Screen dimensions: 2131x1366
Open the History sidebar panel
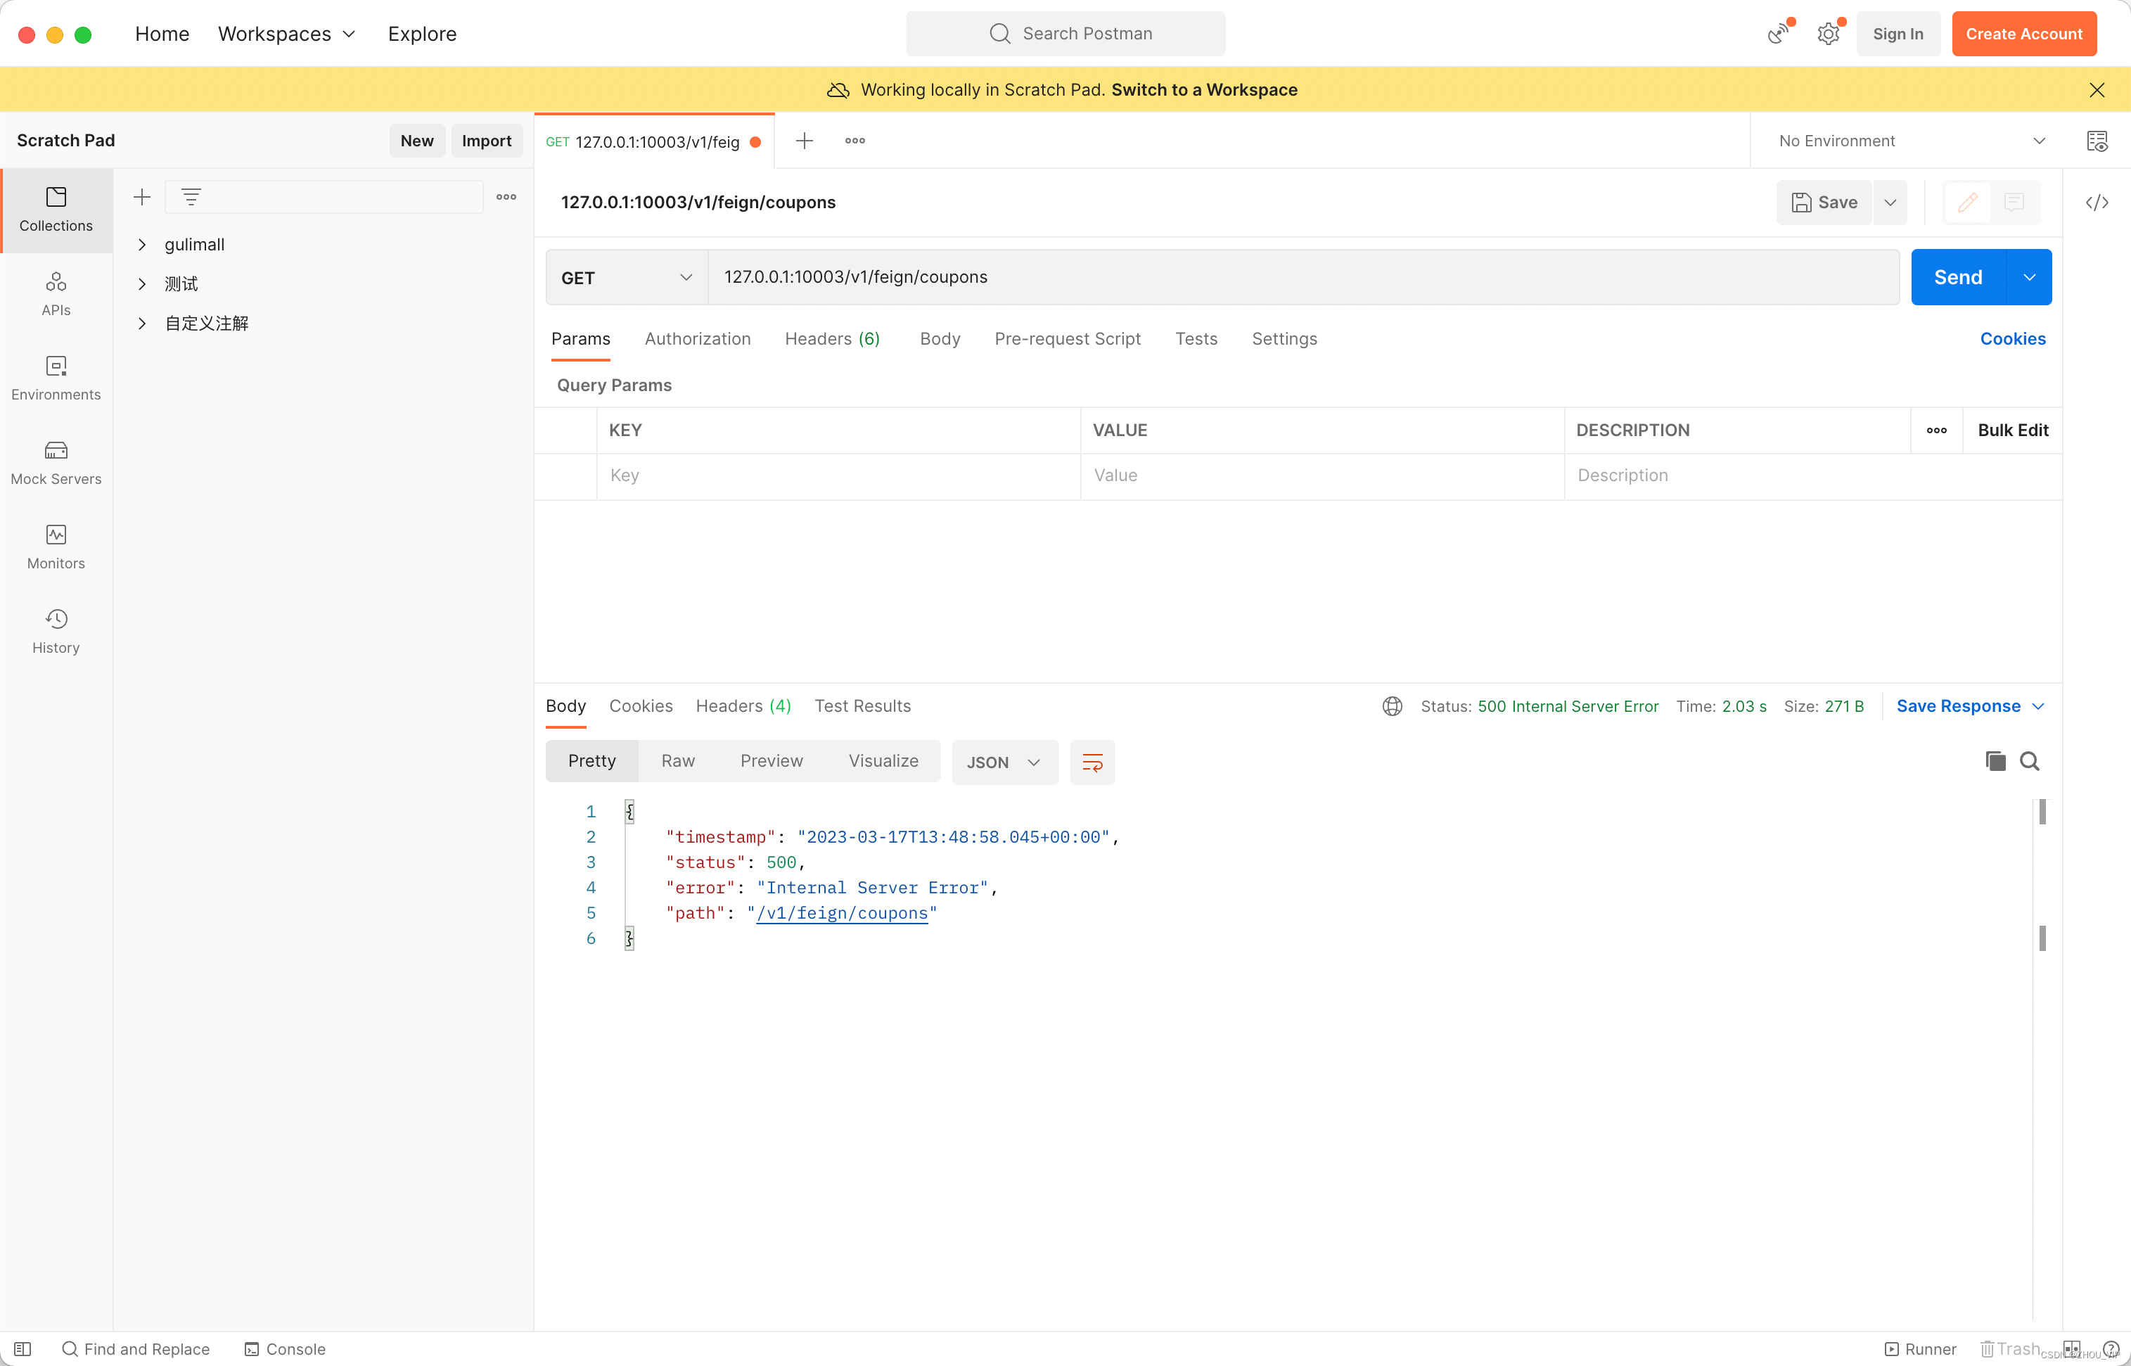[56, 632]
